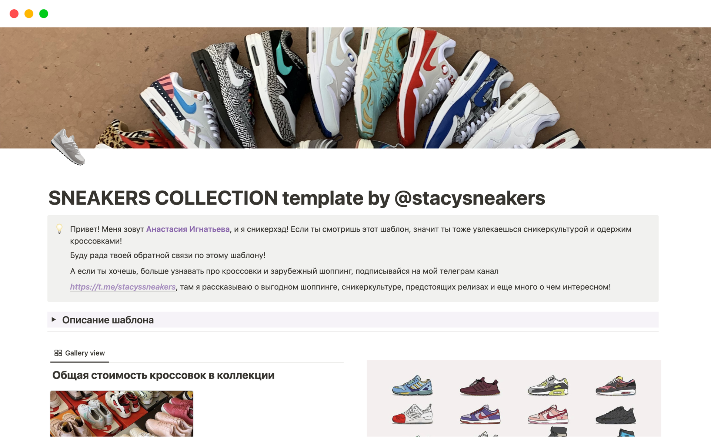
Task: Select the Gallery view tab
Action: 80,353
